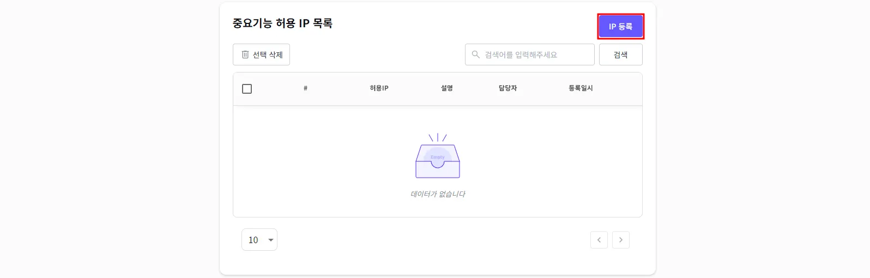Go to next page with right chevron
This screenshot has height=278, width=870.
pyautogui.click(x=621, y=240)
